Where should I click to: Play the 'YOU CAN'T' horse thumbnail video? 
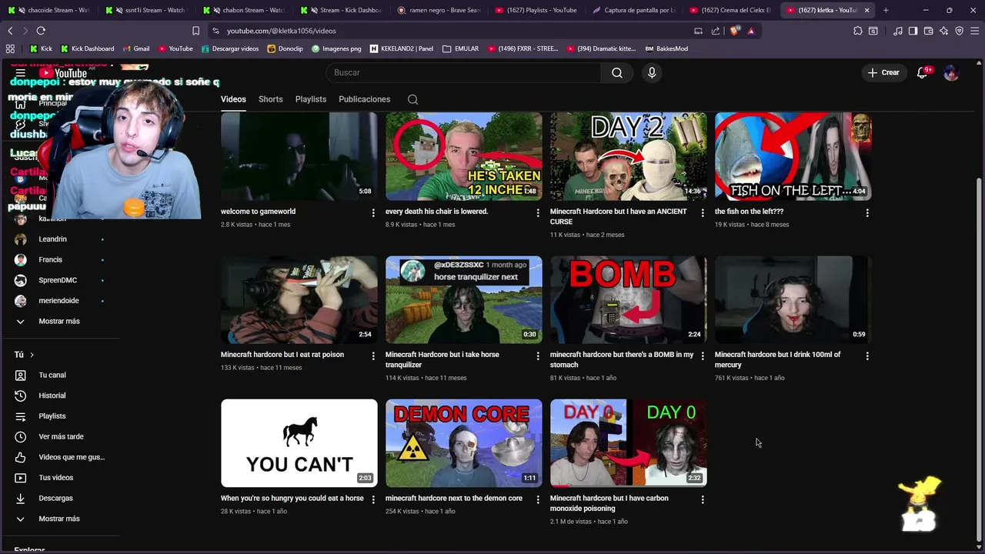tap(299, 443)
